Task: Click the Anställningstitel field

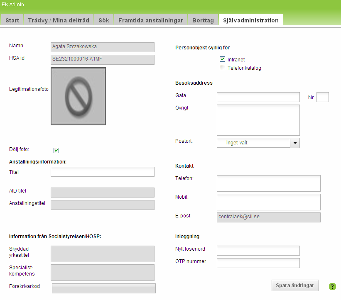Action: [x=103, y=205]
